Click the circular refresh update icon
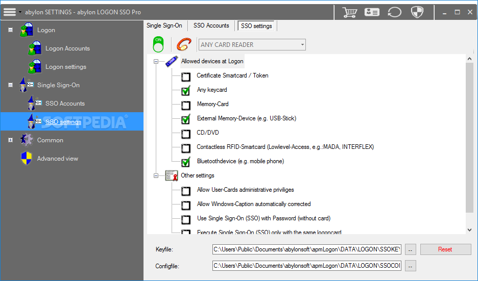 pyautogui.click(x=394, y=12)
